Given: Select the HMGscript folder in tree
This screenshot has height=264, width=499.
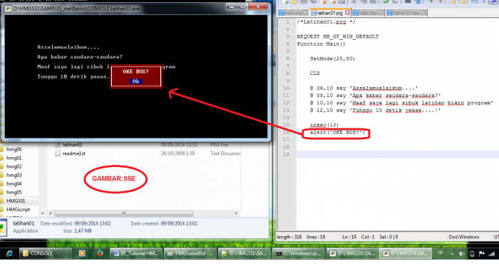Looking at the screenshot, I should click(18, 210).
